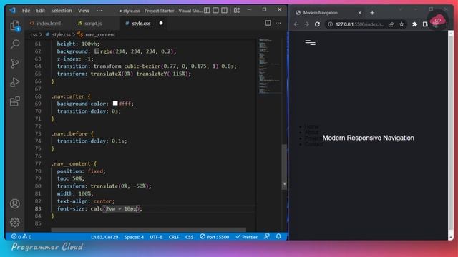This screenshot has width=458, height=257.
Task: Open the View menu
Action: [x=84, y=11]
